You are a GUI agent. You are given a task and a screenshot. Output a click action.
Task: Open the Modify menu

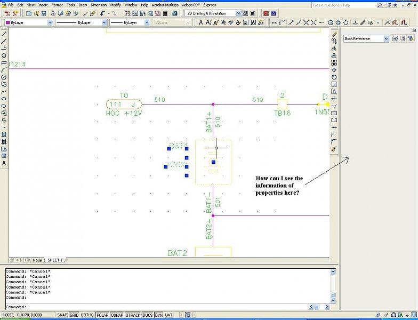tap(115, 5)
